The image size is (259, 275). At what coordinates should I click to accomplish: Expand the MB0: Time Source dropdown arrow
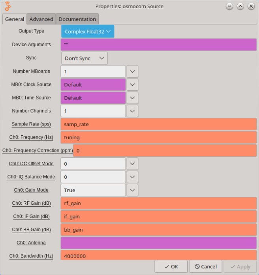(133, 98)
